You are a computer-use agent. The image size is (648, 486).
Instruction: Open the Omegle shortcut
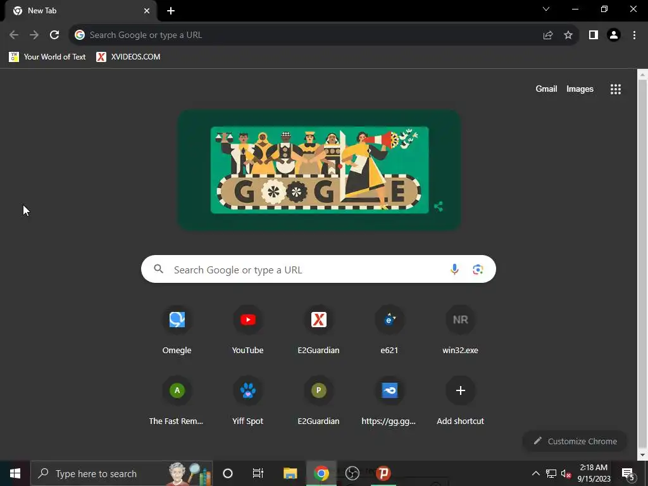click(x=177, y=330)
